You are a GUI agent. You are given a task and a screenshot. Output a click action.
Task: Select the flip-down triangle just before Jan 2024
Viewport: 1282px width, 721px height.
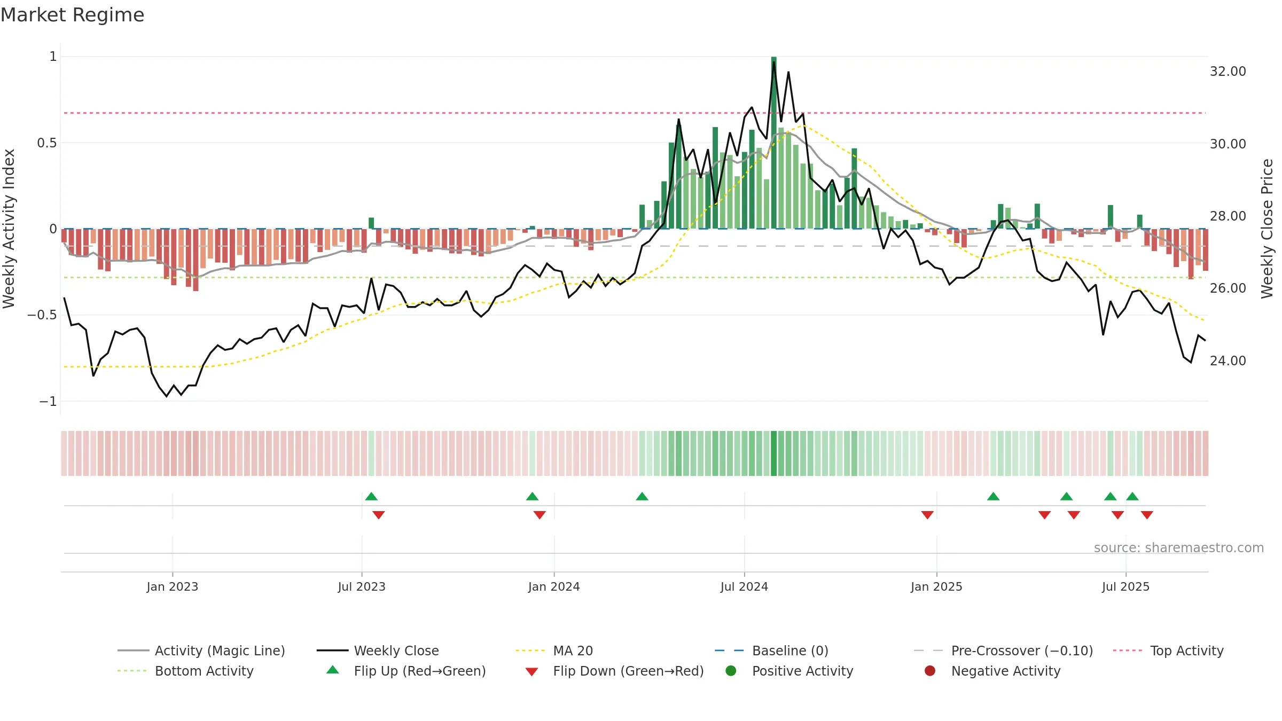tap(540, 515)
